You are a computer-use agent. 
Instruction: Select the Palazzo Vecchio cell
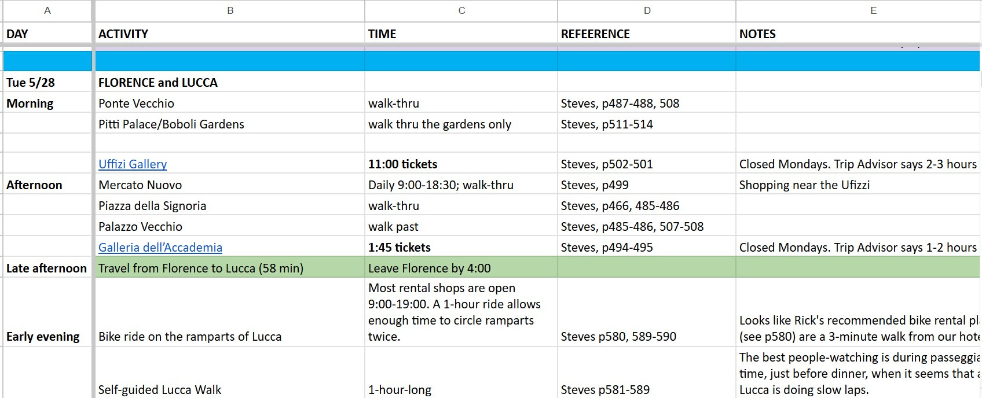tap(230, 226)
